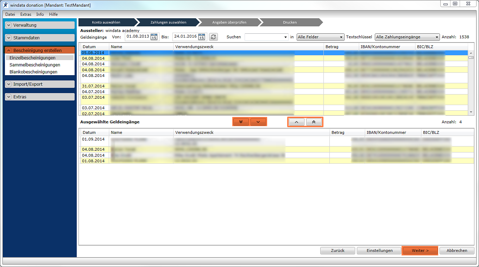Open the Extras menu in menu bar

click(x=26, y=14)
